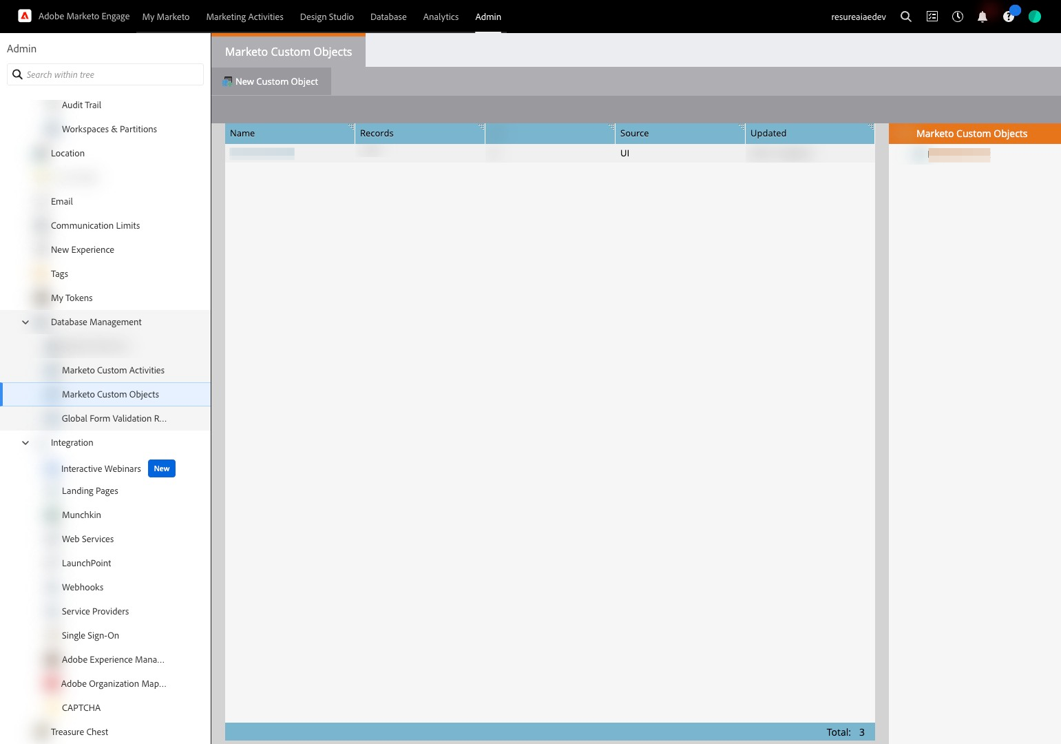Select Integration tree node
1061x744 pixels.
(x=72, y=442)
